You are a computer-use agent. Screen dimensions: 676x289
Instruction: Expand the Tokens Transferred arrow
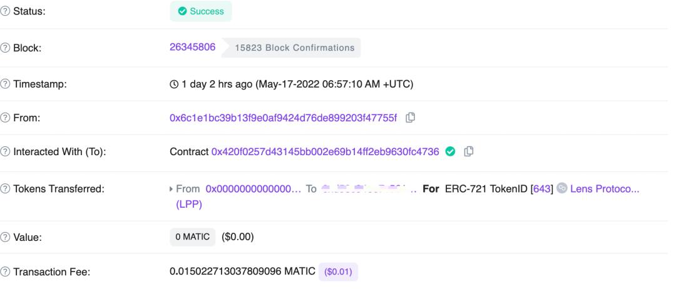tap(172, 189)
